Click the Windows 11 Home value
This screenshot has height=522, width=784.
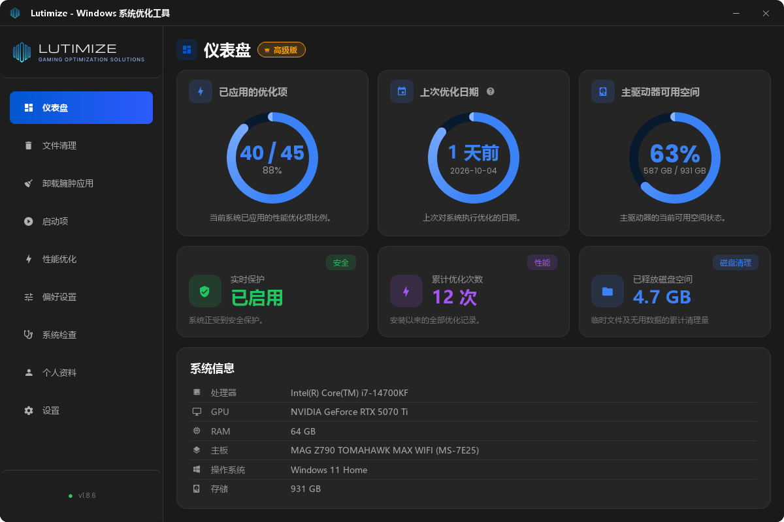[x=329, y=470]
